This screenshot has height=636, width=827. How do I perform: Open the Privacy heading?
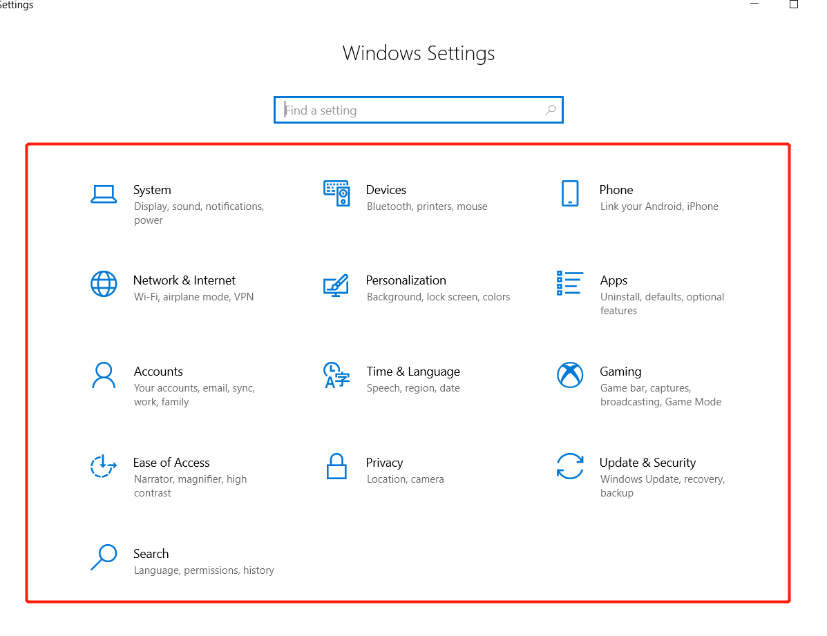pos(385,463)
